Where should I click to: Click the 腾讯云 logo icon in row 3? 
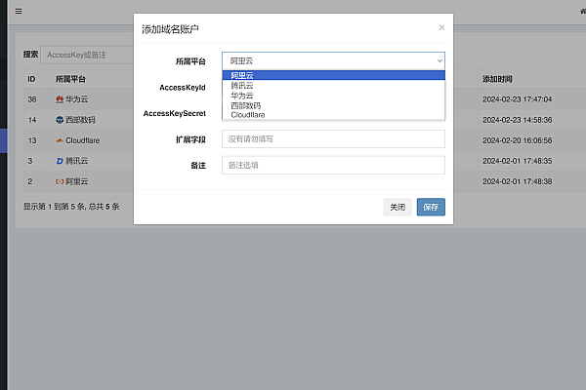pos(60,161)
